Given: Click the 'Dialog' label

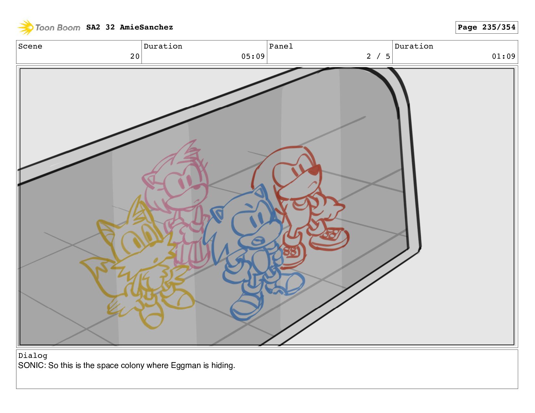Looking at the screenshot, I should pyautogui.click(x=33, y=356).
